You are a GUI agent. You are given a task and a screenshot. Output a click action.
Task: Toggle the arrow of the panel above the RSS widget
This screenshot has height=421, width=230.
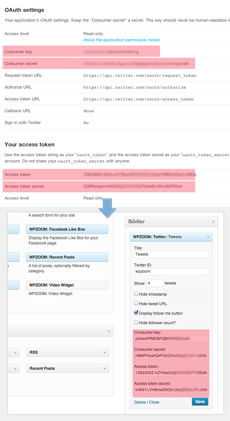click(109, 331)
